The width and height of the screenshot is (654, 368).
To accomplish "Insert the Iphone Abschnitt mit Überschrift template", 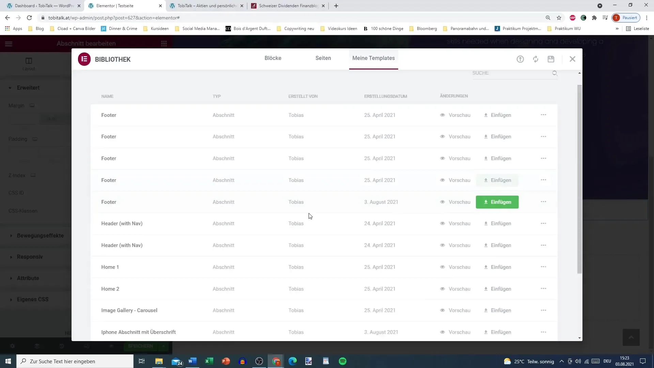I will pyautogui.click(x=497, y=332).
